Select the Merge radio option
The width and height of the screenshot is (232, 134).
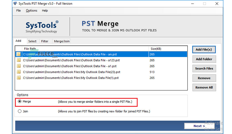coord(19,101)
